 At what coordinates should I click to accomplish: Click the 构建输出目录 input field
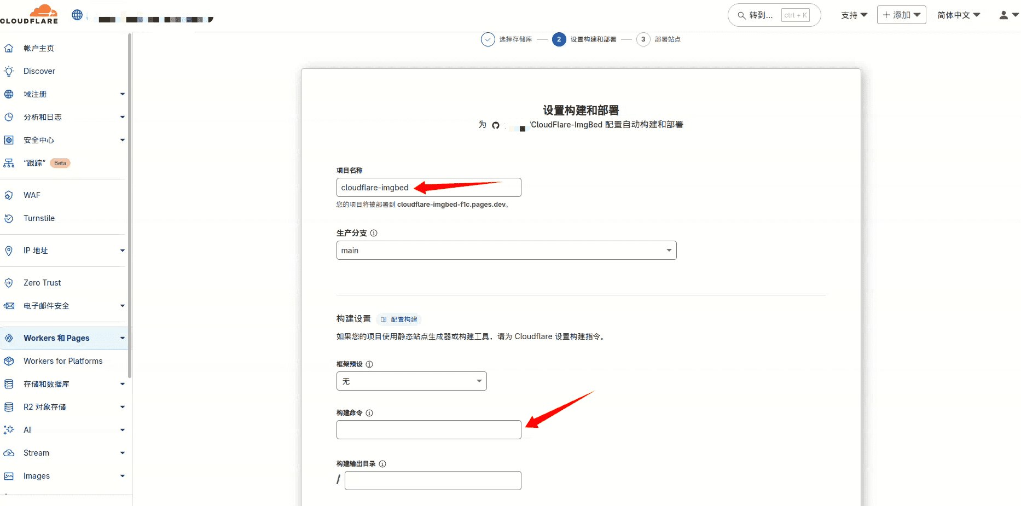coord(433,481)
